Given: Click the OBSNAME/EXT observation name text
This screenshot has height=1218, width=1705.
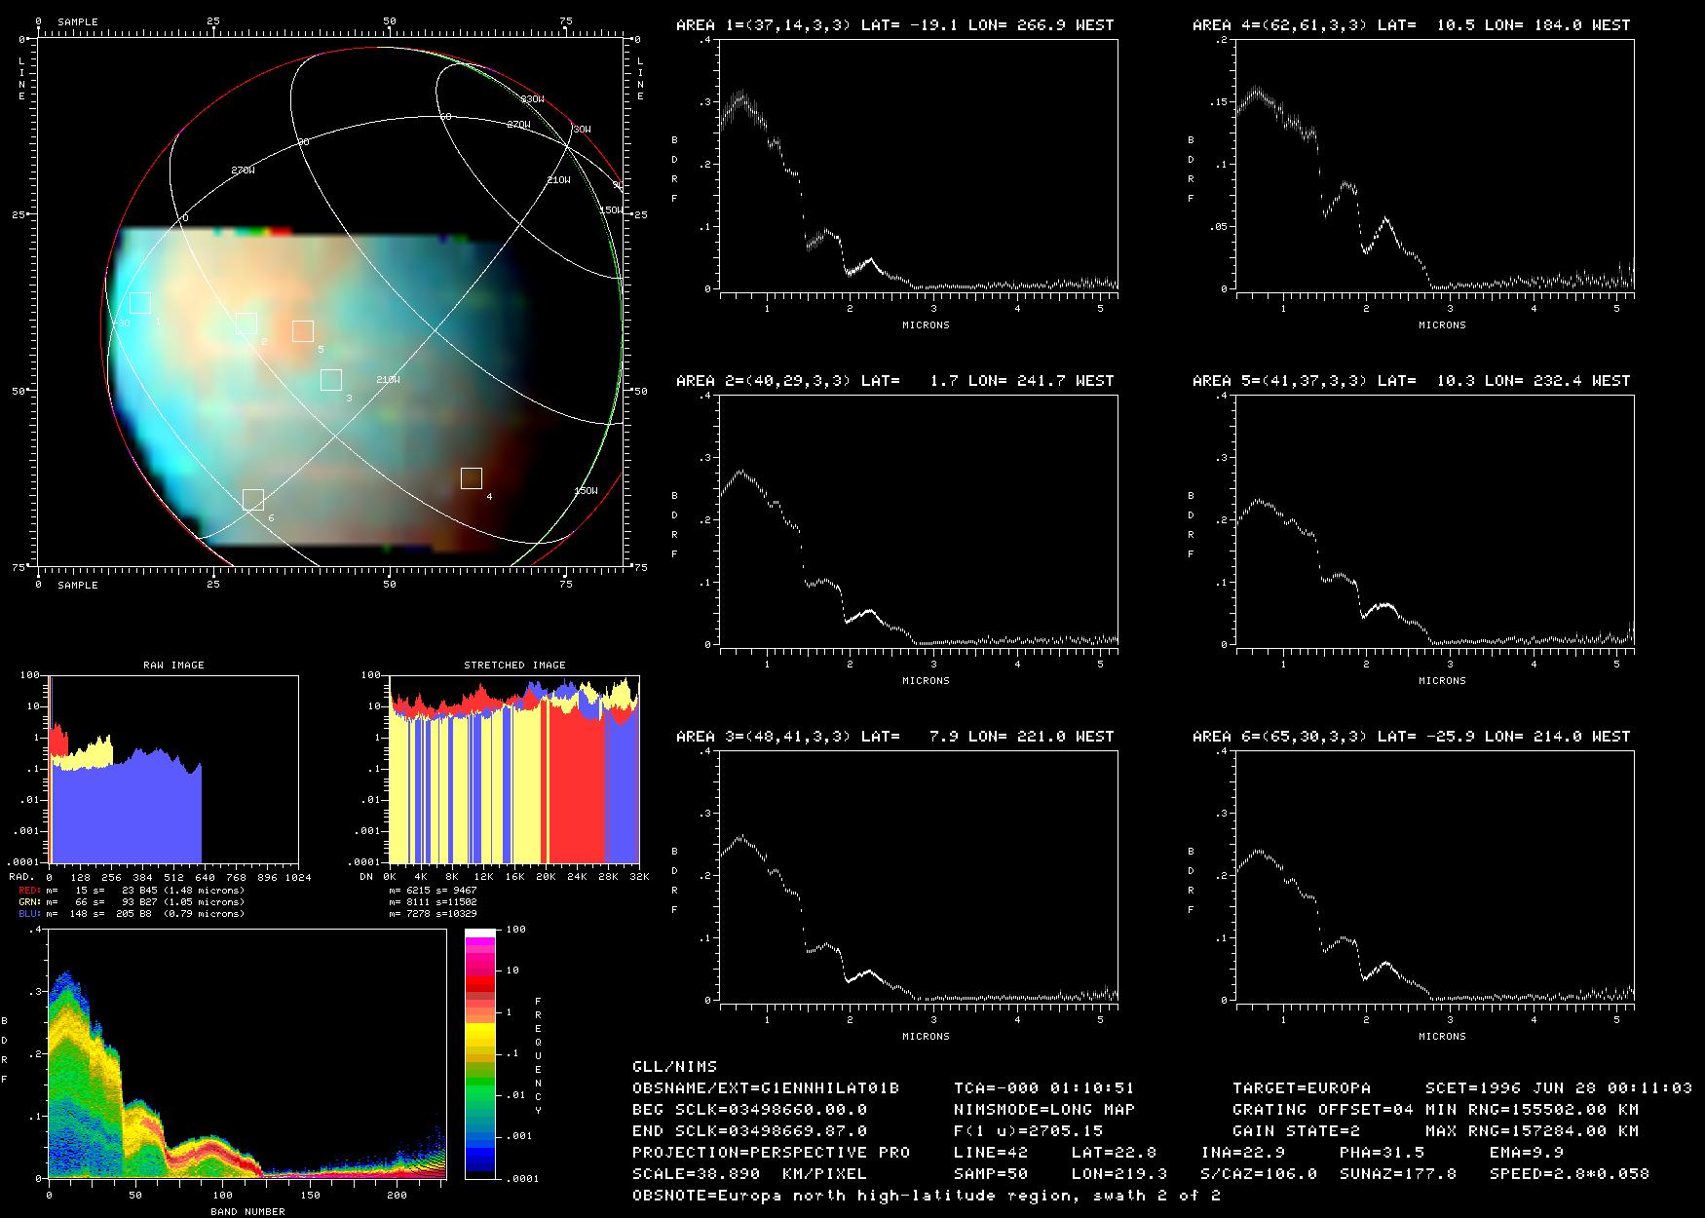Looking at the screenshot, I should coord(766,1088).
